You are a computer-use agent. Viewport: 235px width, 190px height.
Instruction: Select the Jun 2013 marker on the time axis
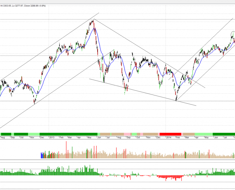99,137
